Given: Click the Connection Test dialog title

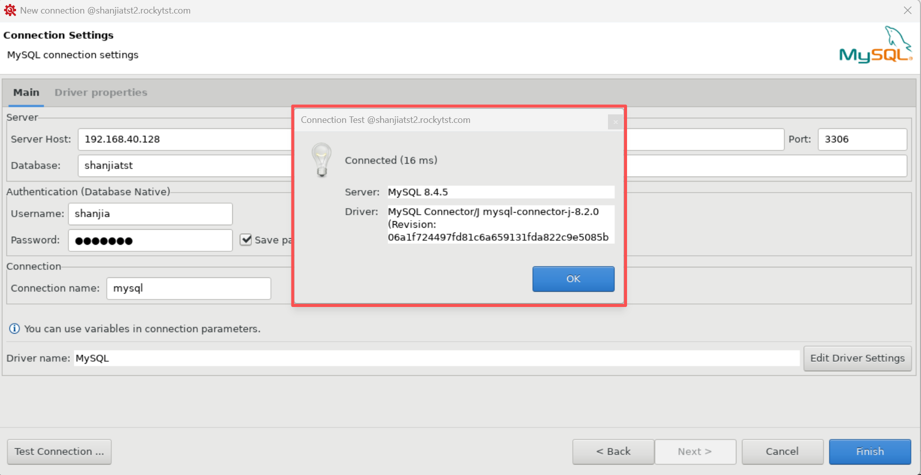Looking at the screenshot, I should coord(385,120).
